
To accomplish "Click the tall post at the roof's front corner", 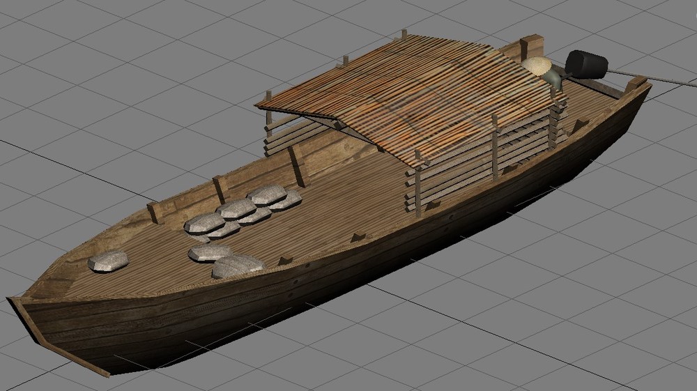I will click(418, 183).
